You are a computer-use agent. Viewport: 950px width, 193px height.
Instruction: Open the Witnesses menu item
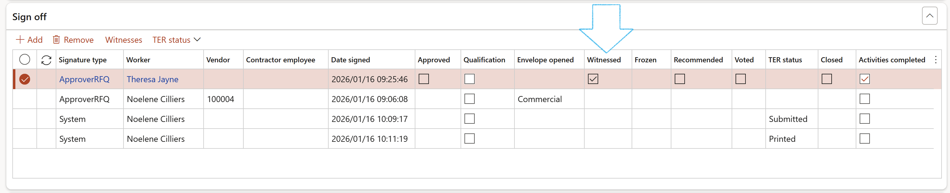point(123,40)
